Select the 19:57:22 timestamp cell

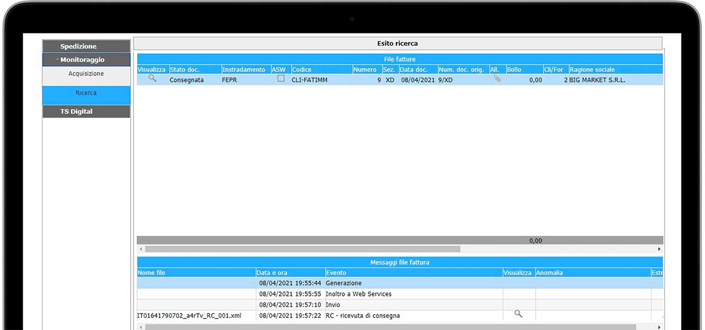pos(290,316)
